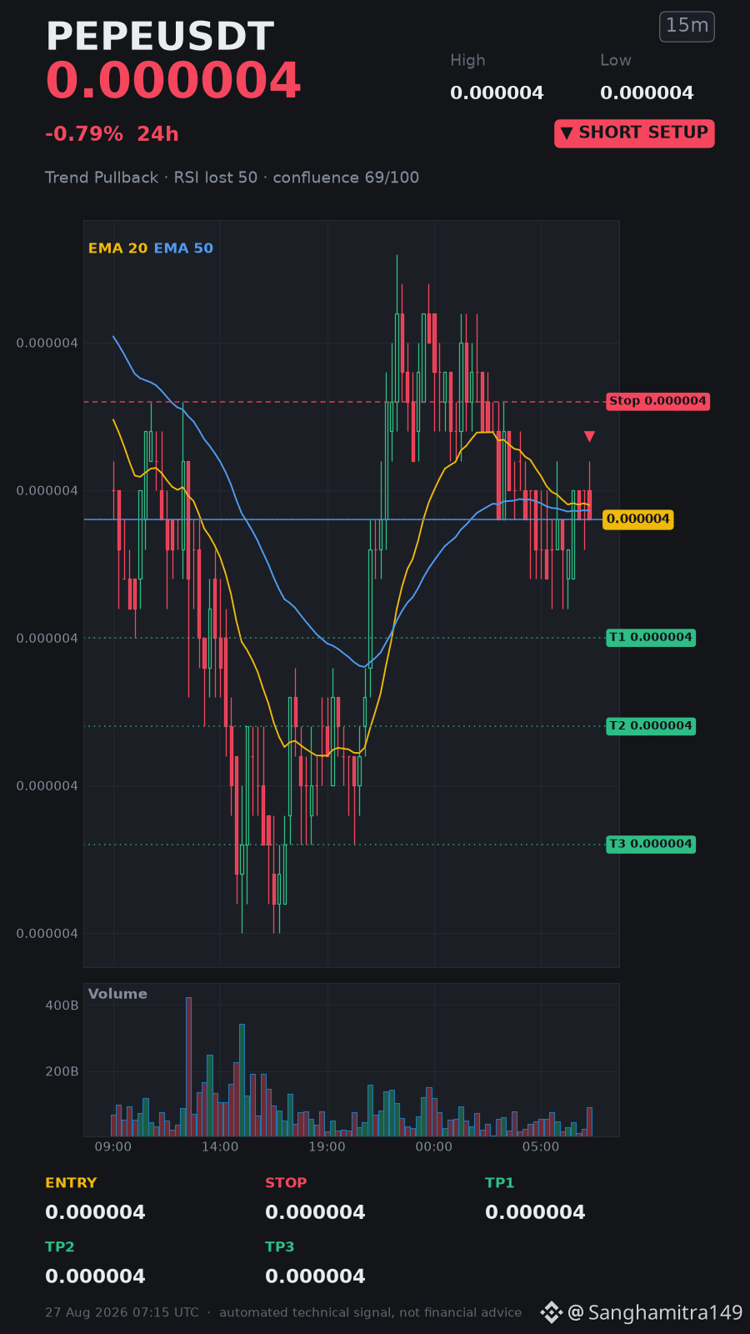Screen dimensions: 750x1334
Task: Click the 14:00 time axis label
Action: 220,1146
